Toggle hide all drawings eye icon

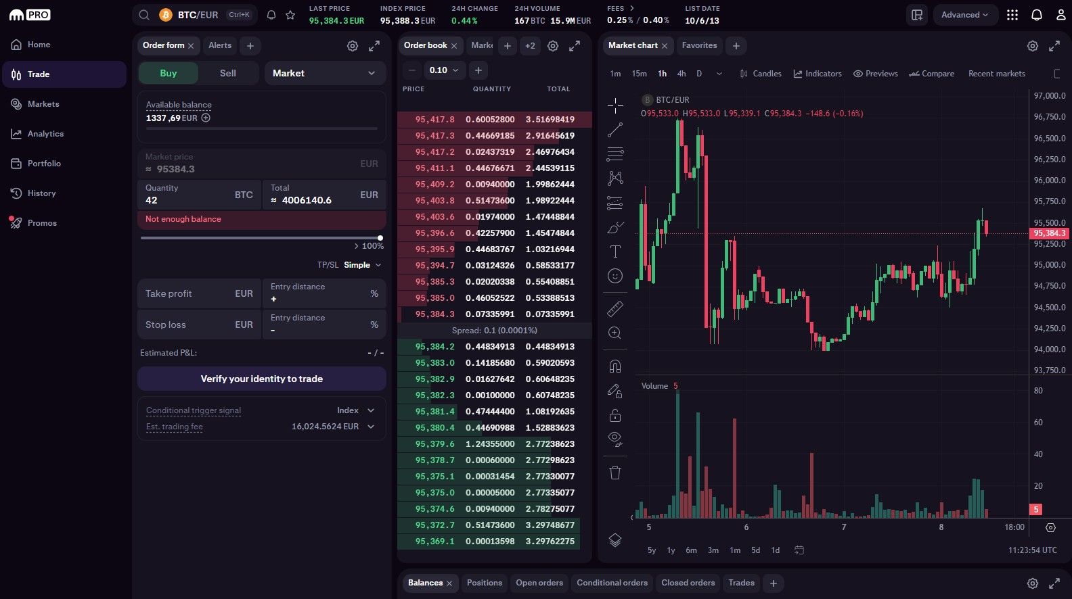pyautogui.click(x=615, y=439)
